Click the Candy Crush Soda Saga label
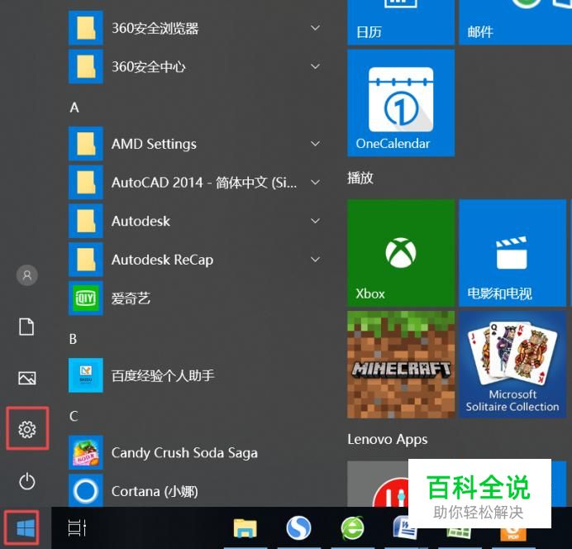Screen dimensions: 572x549 184,453
